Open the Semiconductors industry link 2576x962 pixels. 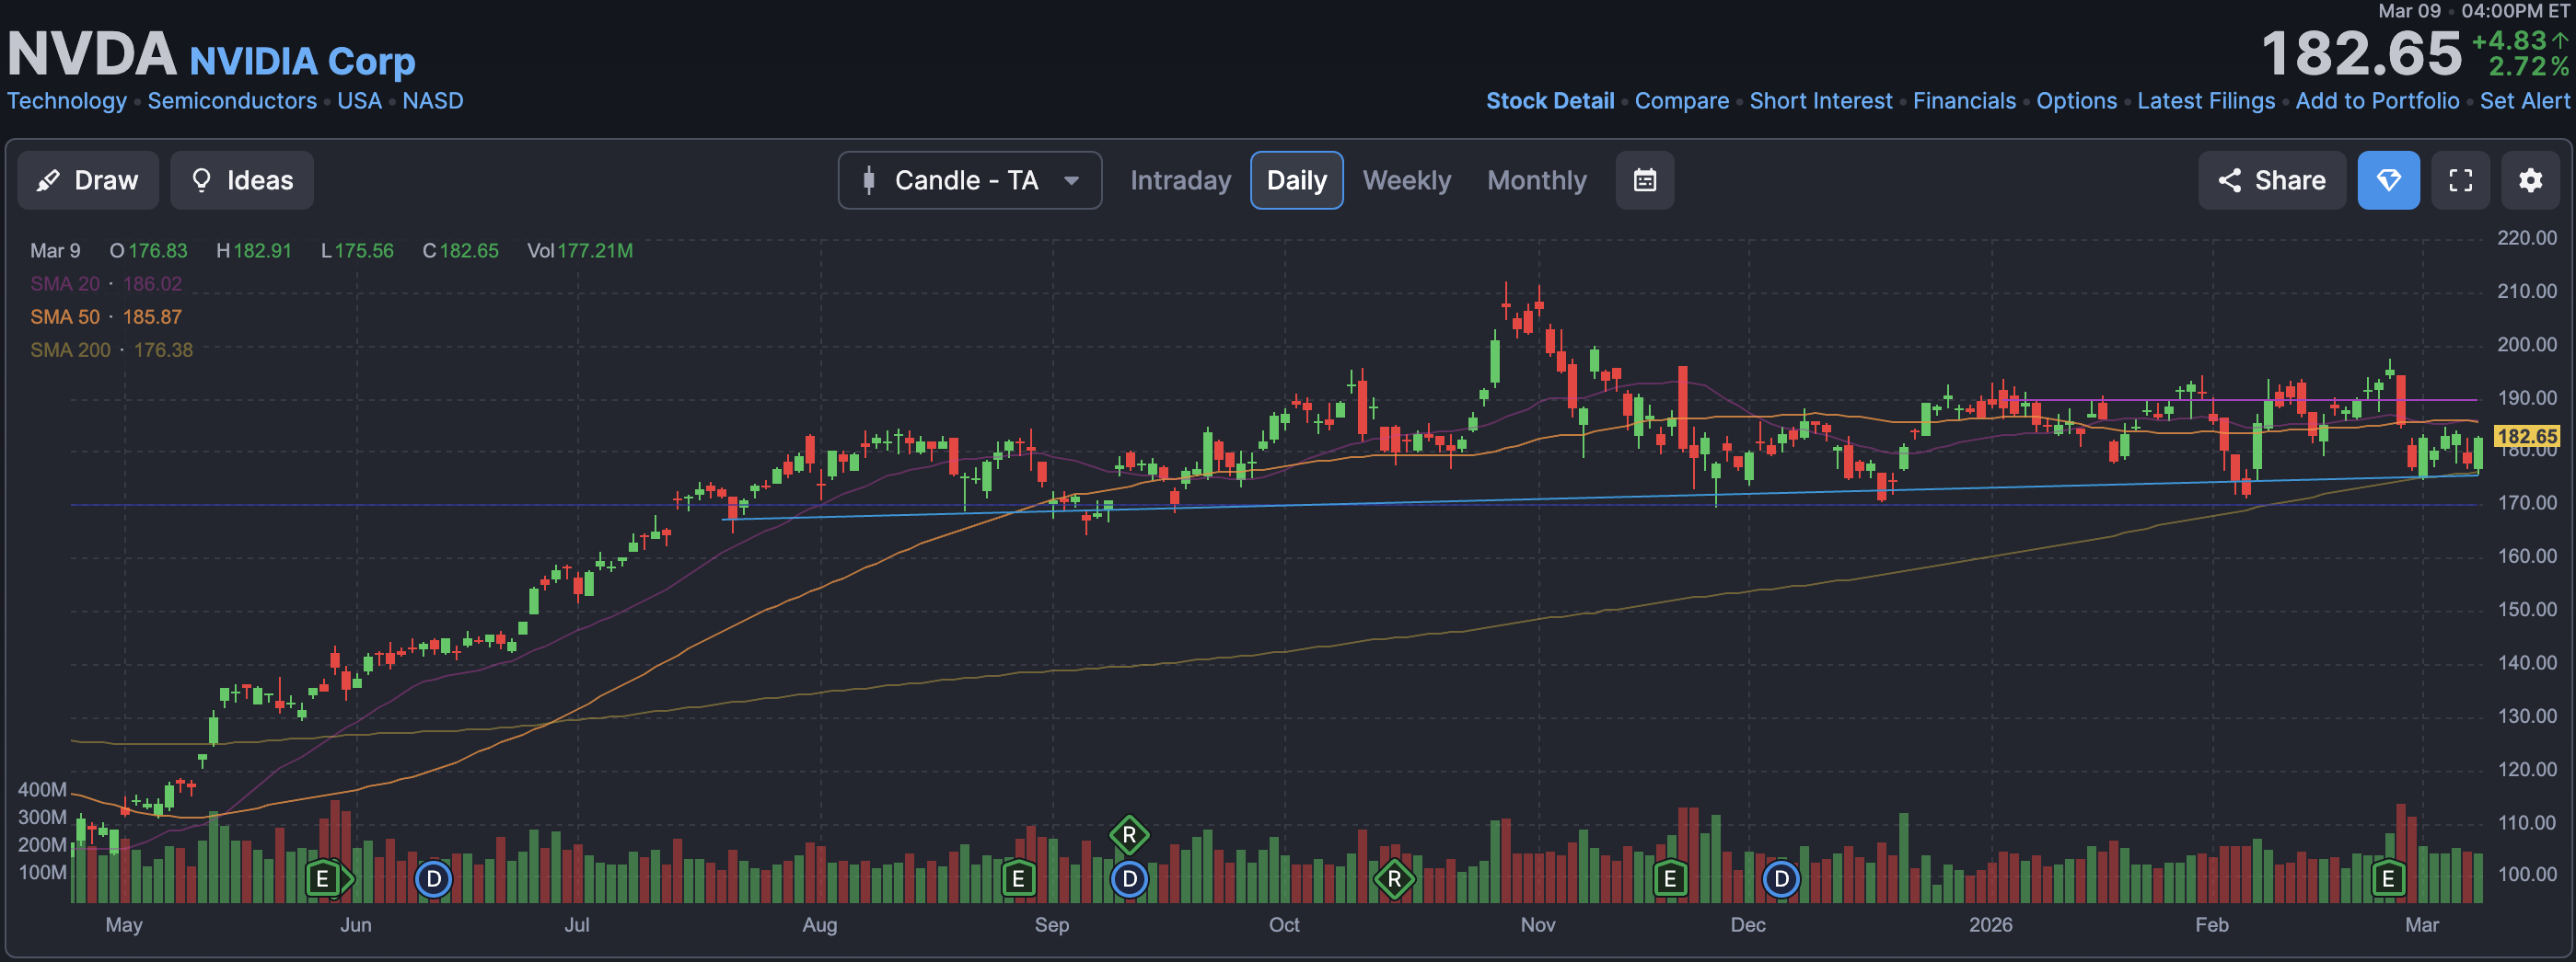232,101
